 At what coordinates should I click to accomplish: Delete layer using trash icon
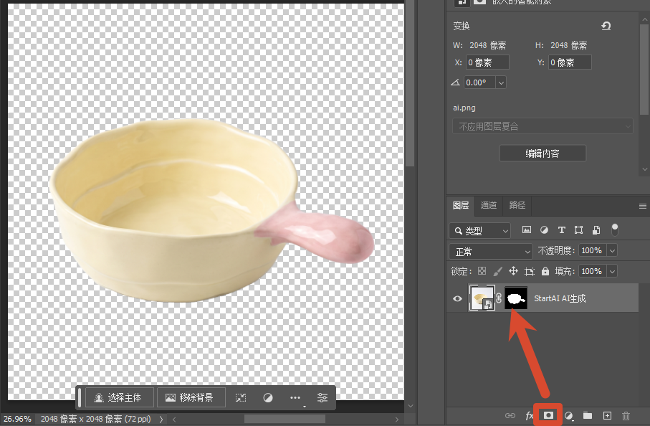pyautogui.click(x=626, y=415)
